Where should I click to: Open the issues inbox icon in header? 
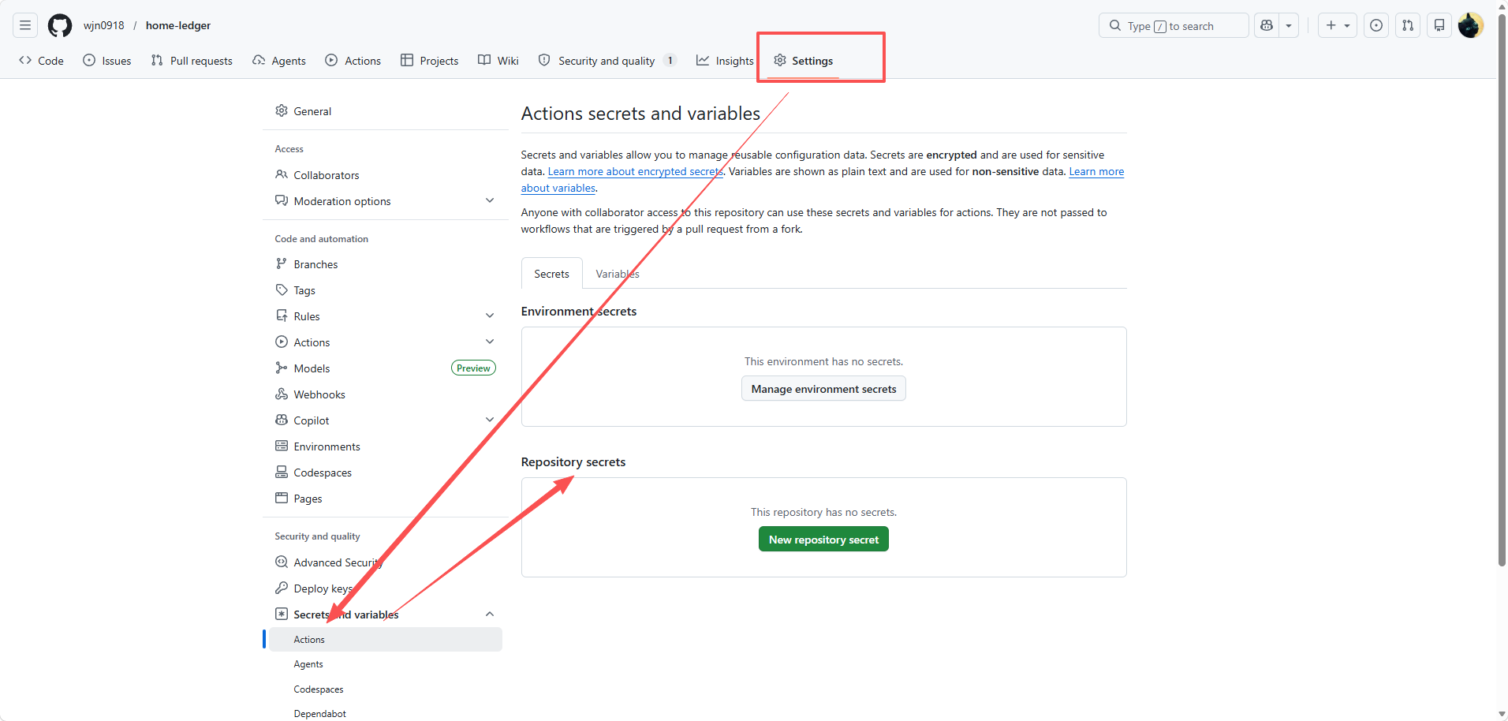point(1376,25)
